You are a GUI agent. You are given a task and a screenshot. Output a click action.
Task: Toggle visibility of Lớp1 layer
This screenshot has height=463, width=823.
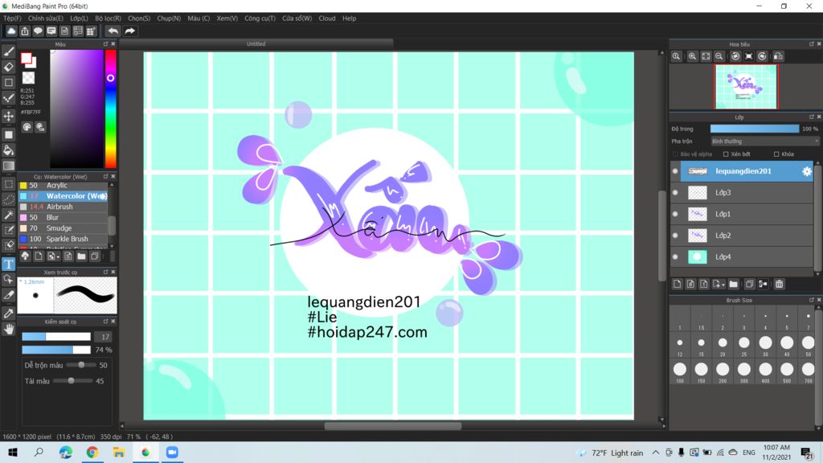point(675,214)
